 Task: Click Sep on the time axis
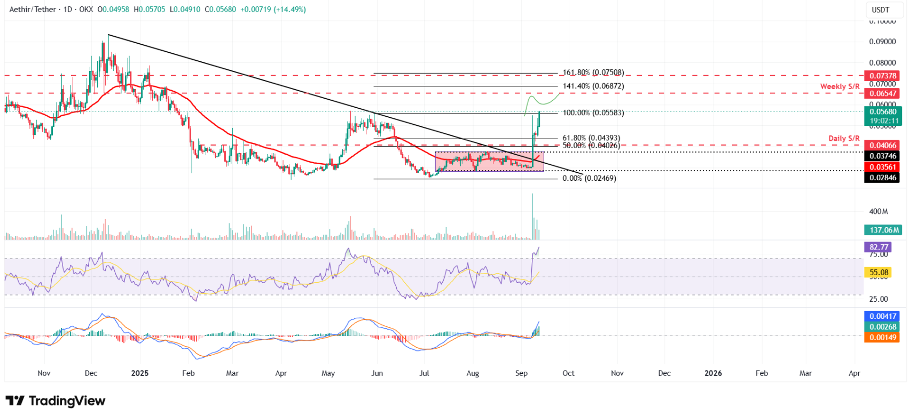(521, 373)
